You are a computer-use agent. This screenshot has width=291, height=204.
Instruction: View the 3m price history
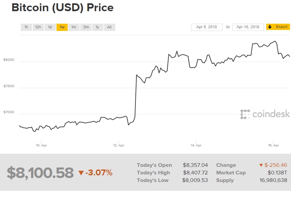tap(86, 27)
